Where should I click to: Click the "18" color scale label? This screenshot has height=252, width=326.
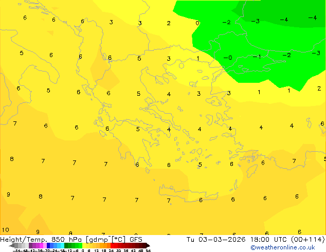click(x=104, y=251)
